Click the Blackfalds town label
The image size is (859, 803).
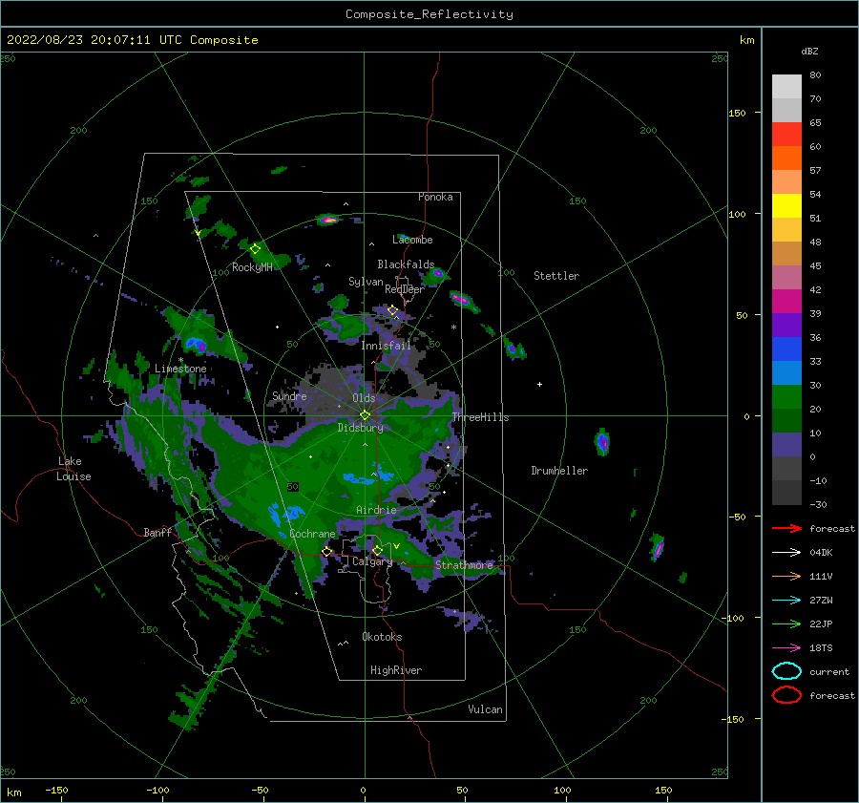pos(406,264)
